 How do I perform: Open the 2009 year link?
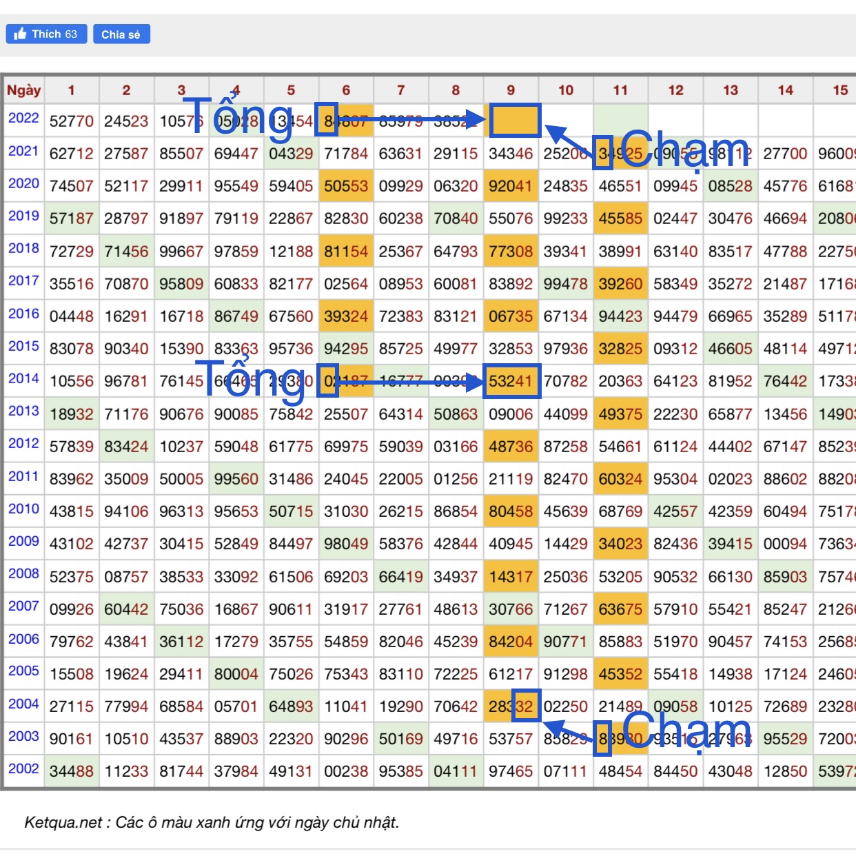[x=23, y=541]
